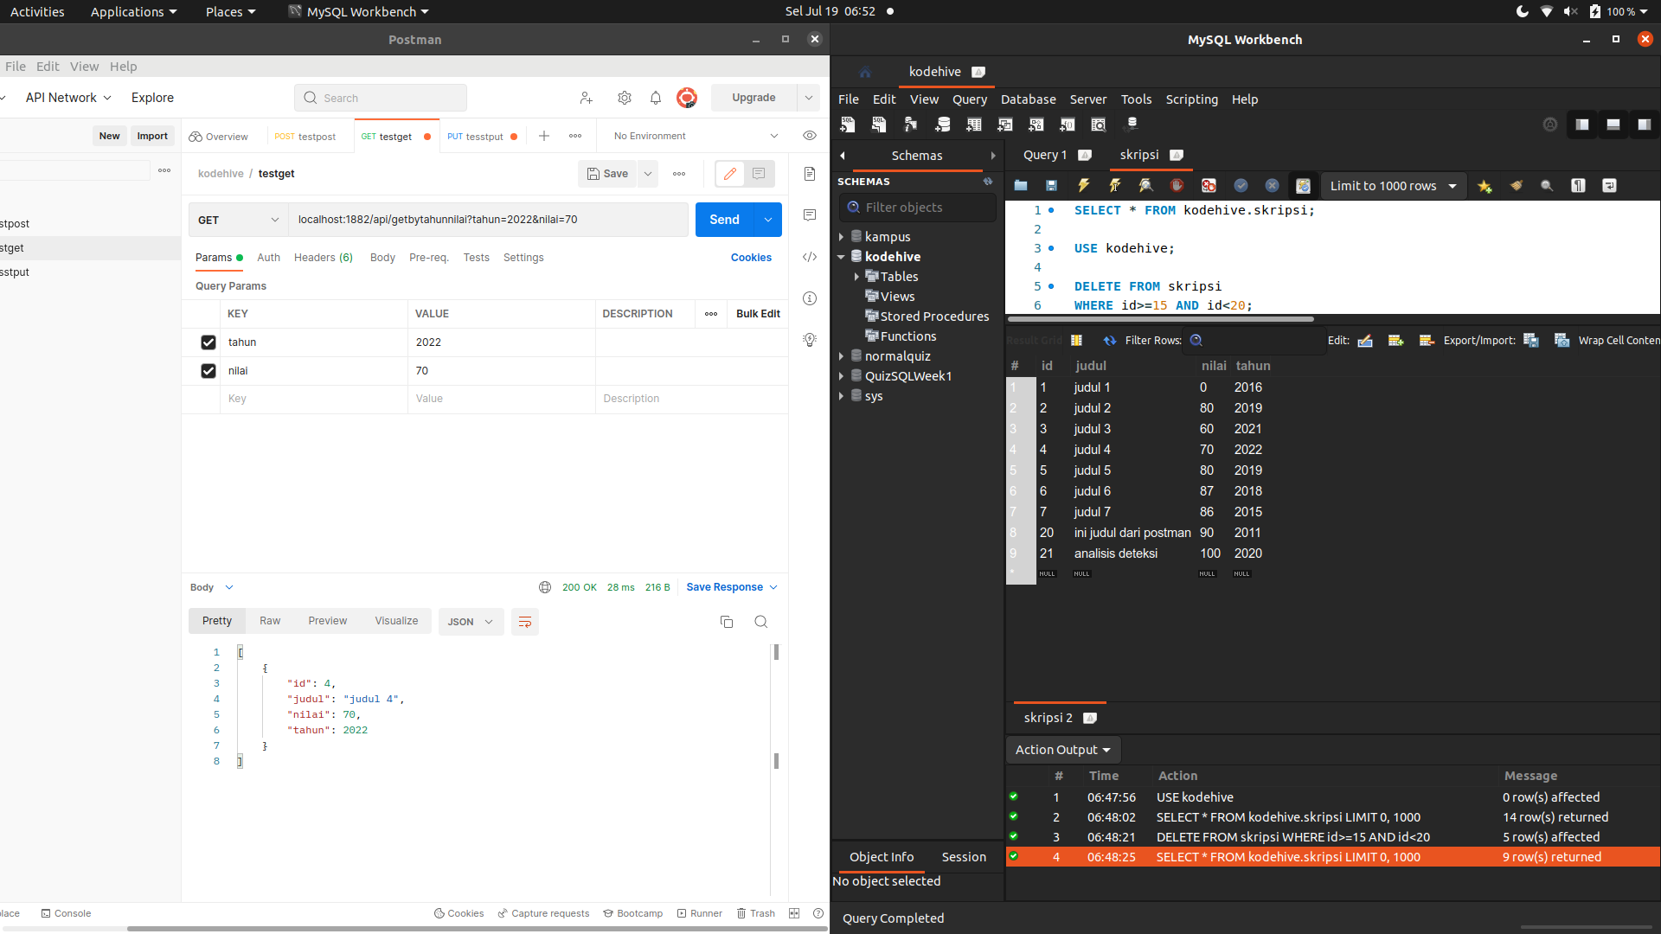
Task: Rollback the current transaction
Action: [1272, 185]
